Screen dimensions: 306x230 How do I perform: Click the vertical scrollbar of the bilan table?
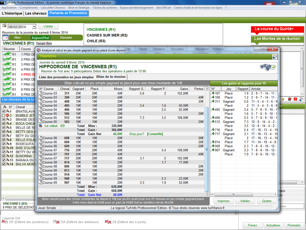click(206, 137)
